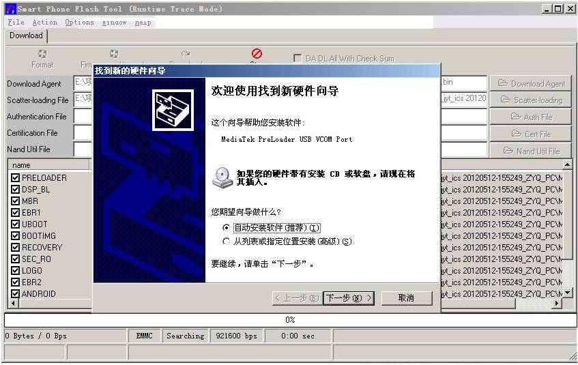Click partition list scroll up arrow
The height and width of the screenshot is (365, 578).
point(567,164)
